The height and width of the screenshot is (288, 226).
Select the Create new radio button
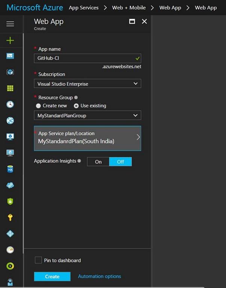pyautogui.click(x=38, y=106)
